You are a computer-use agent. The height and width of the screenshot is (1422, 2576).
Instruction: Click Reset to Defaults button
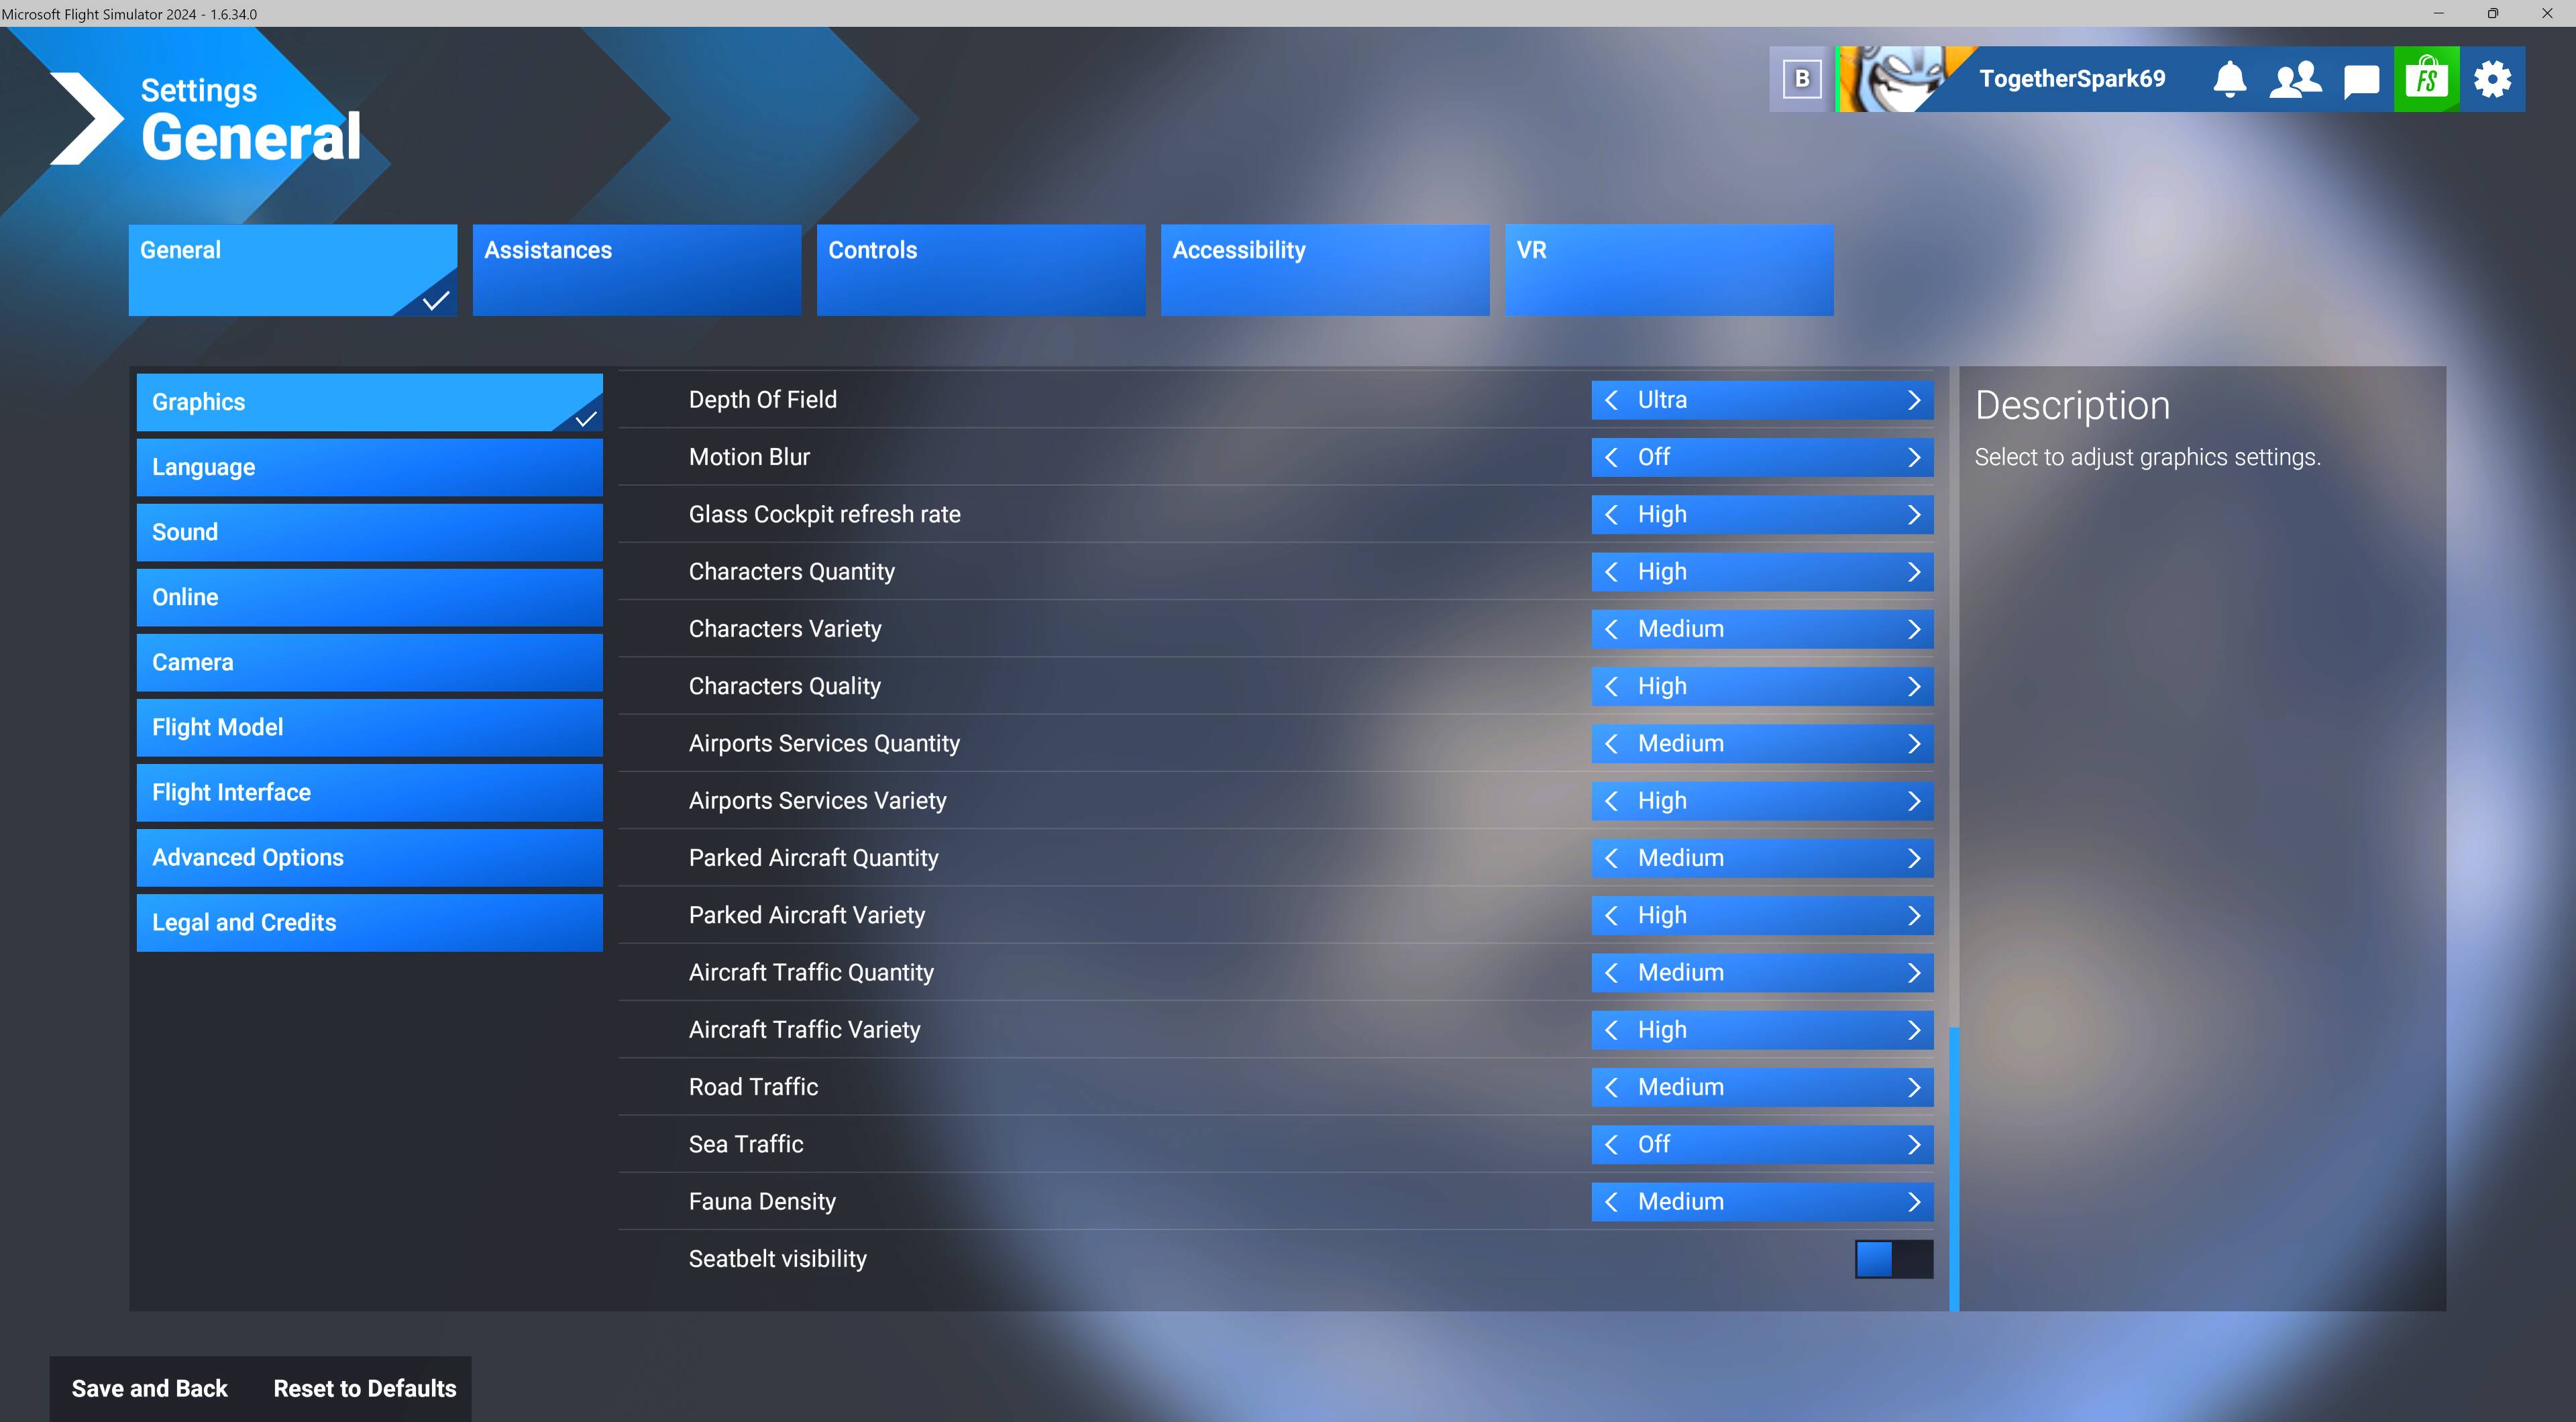(364, 1388)
